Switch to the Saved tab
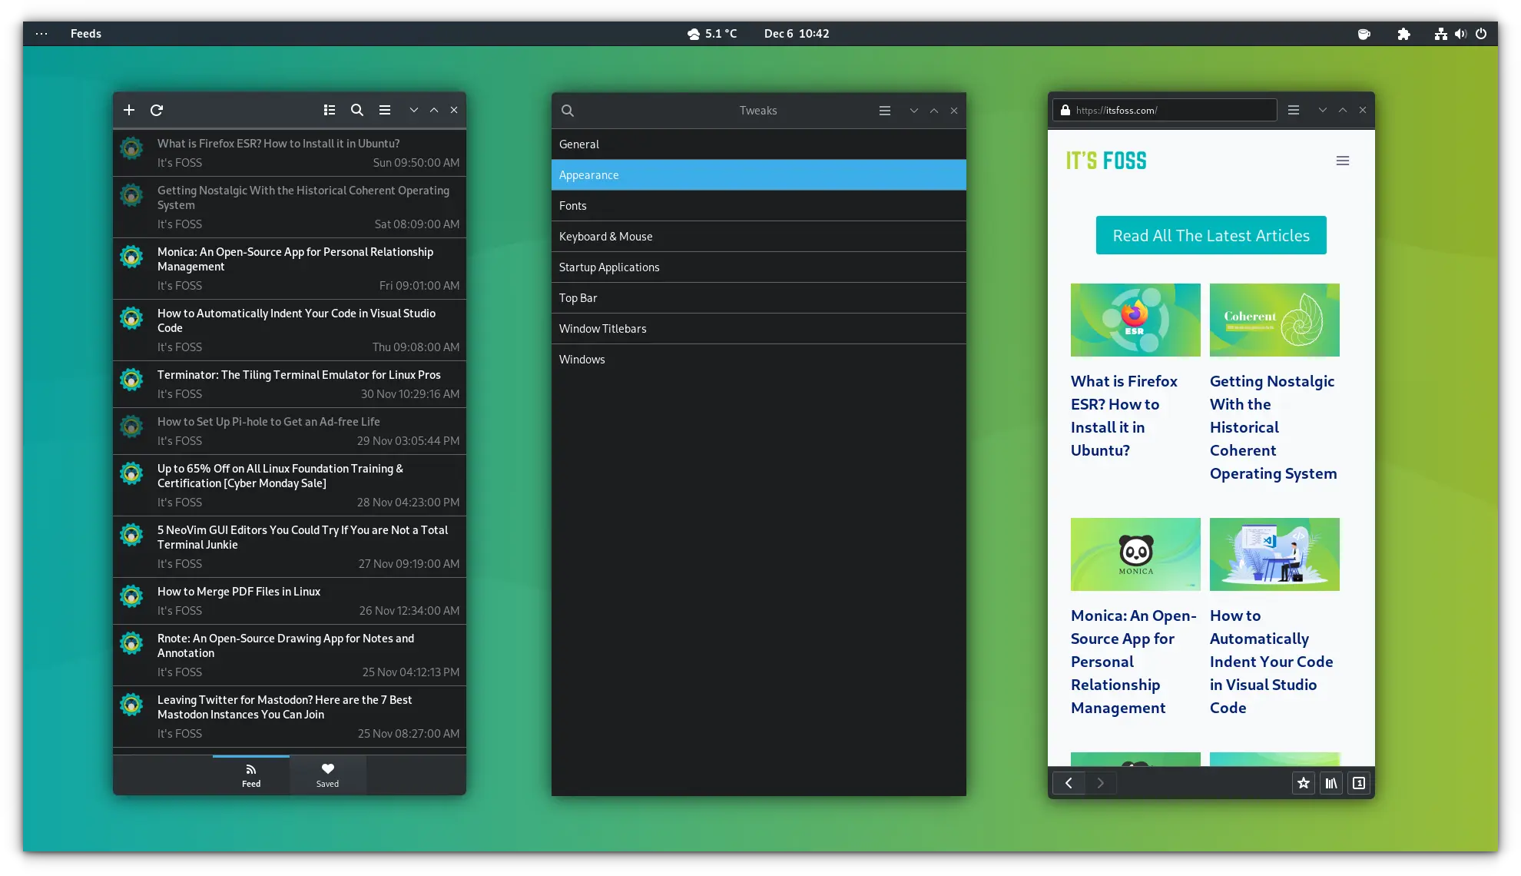The image size is (1521, 876). (327, 775)
